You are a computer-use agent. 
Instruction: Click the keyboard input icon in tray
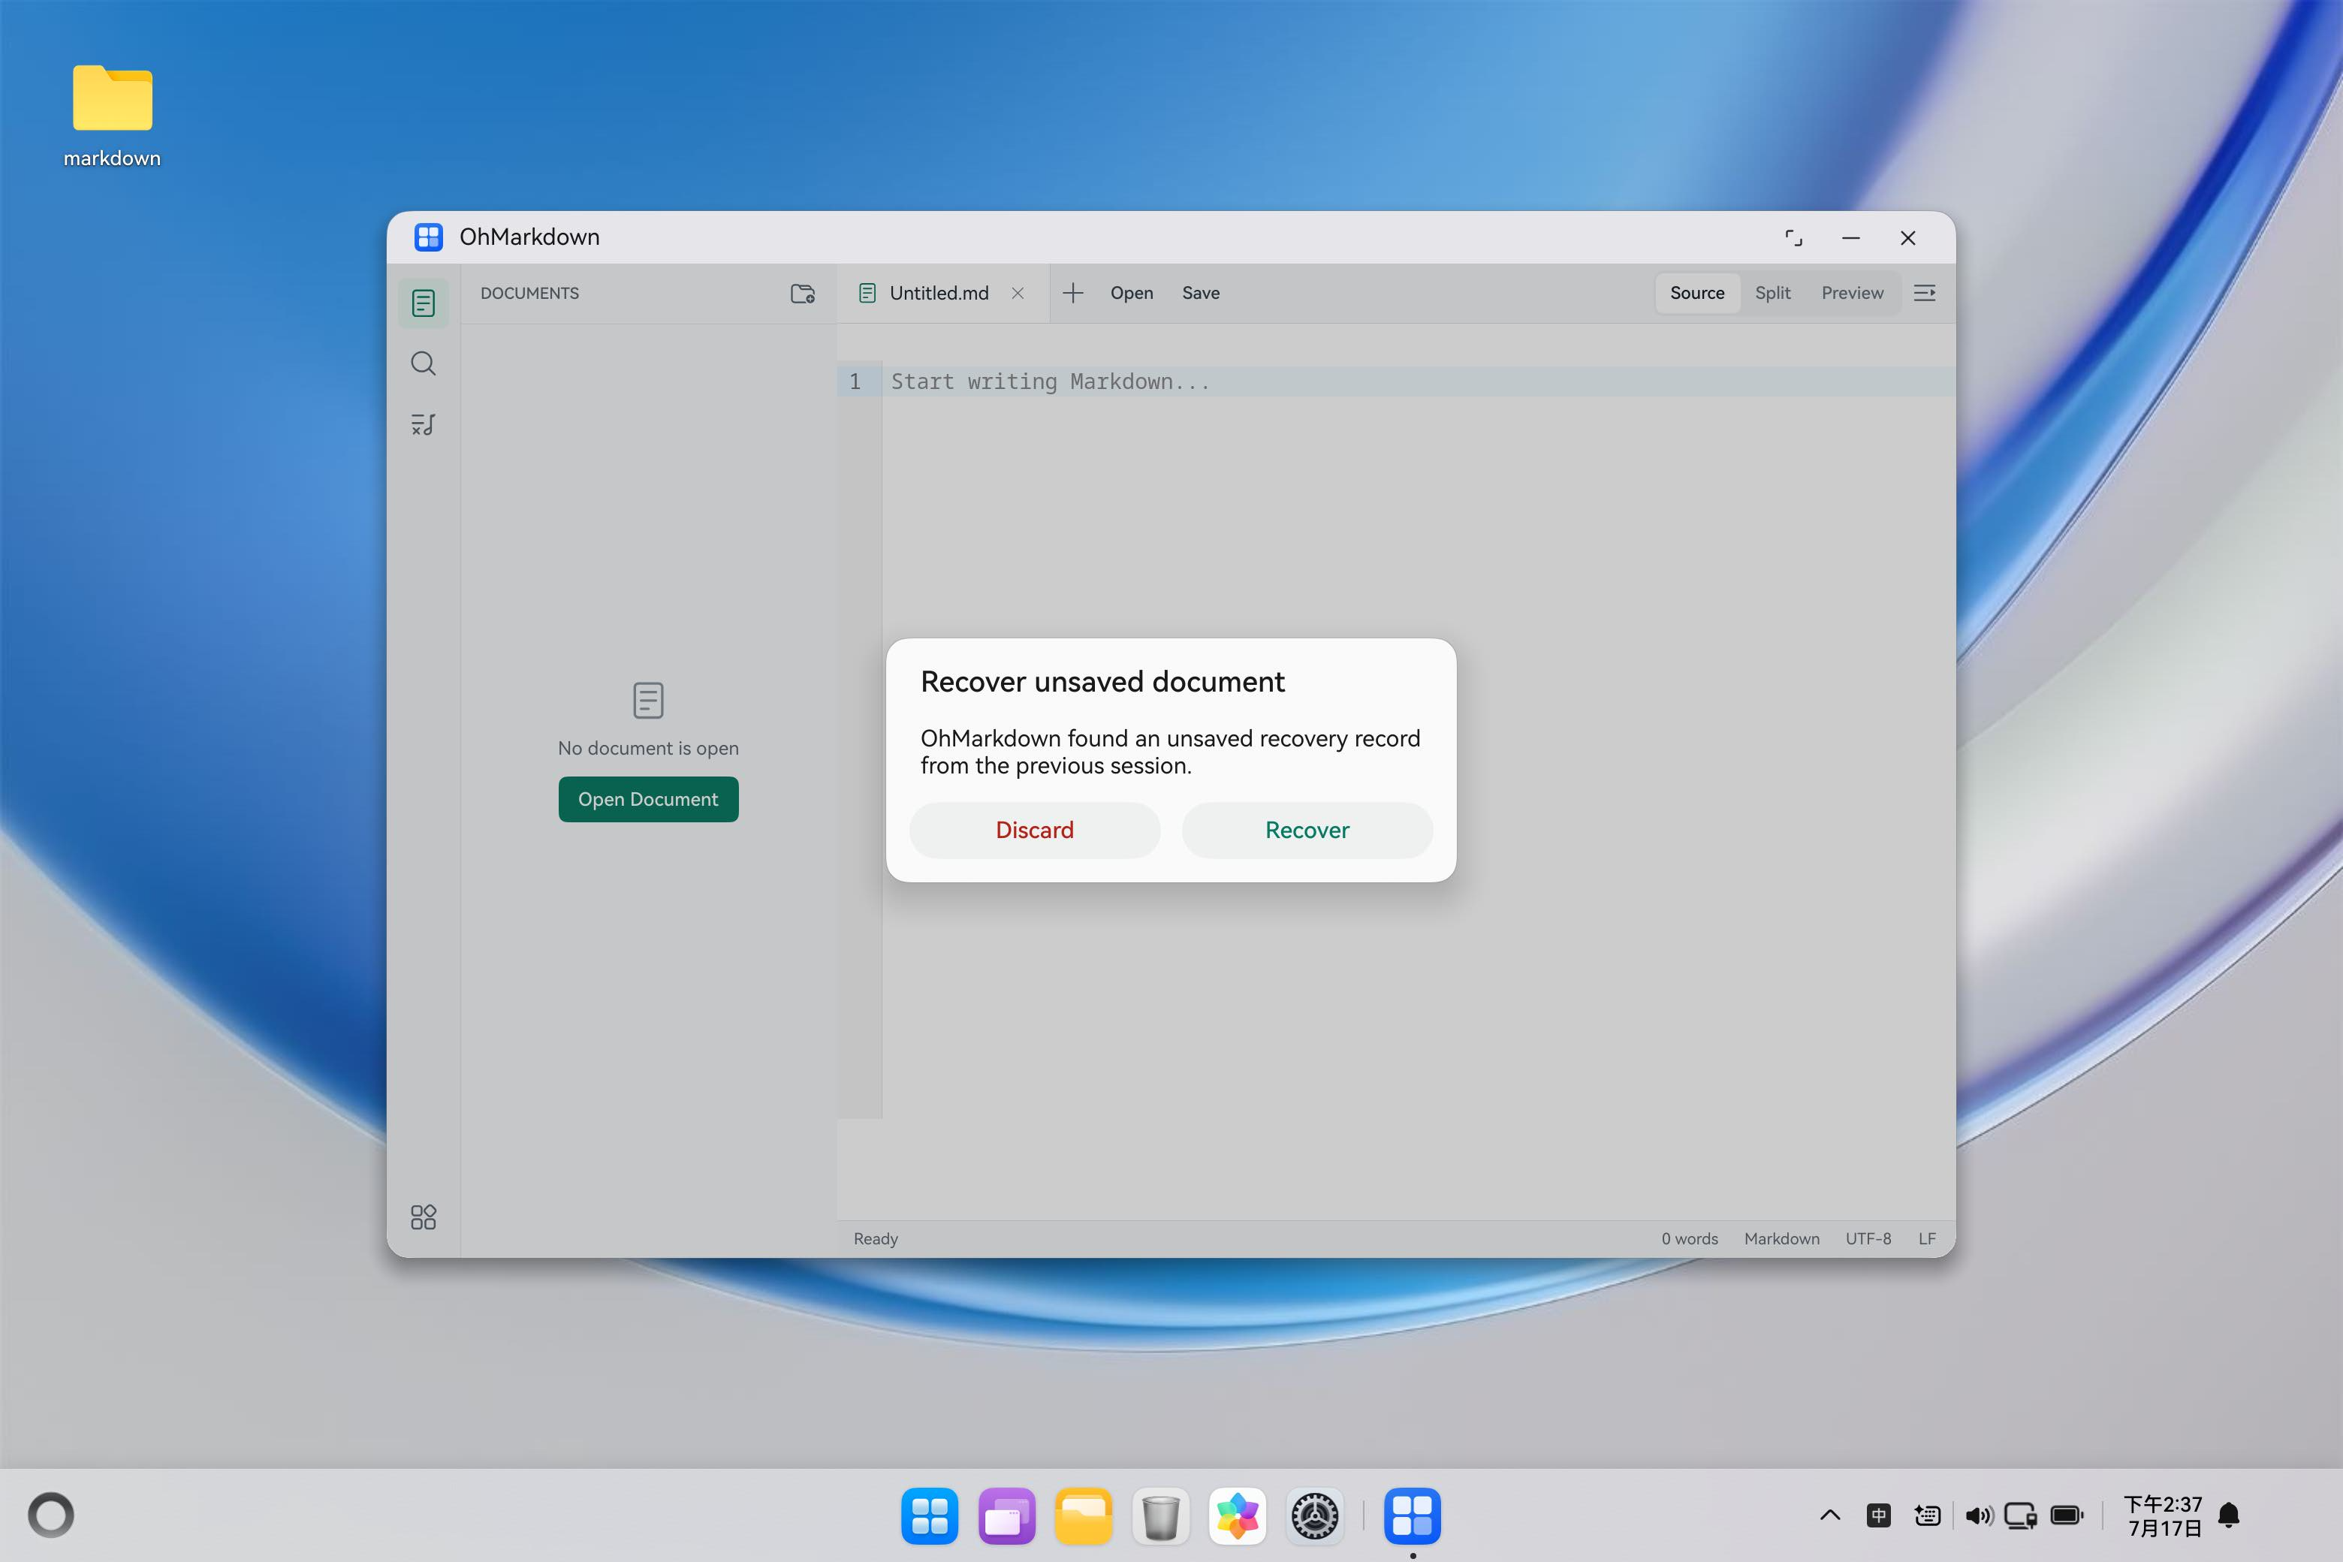click(x=1928, y=1515)
